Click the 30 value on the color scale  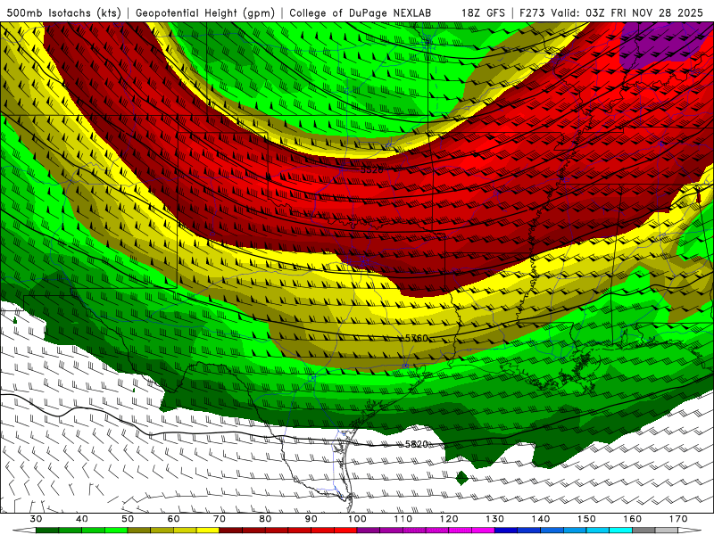(x=36, y=519)
